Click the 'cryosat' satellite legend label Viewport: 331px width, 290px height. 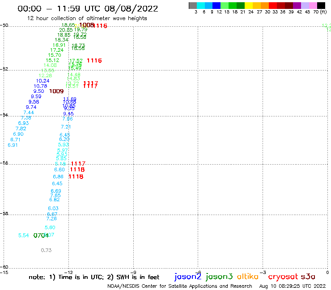pos(283,277)
